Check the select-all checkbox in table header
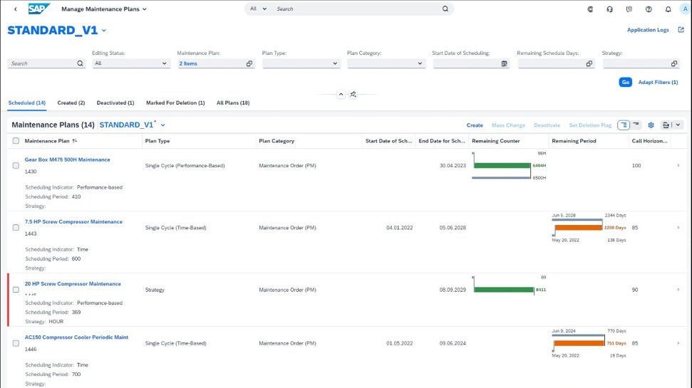692x388 pixels. (x=16, y=141)
